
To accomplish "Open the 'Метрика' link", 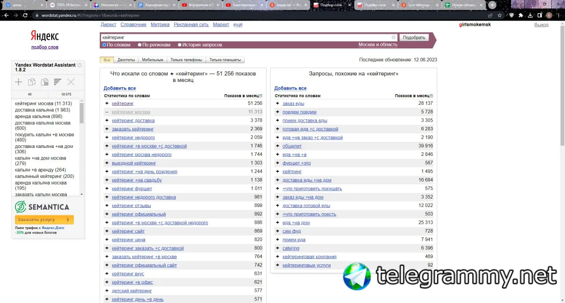I will point(160,25).
